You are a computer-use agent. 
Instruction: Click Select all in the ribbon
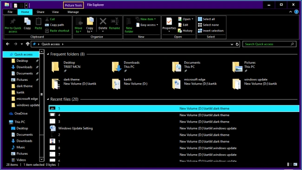(x=206, y=19)
